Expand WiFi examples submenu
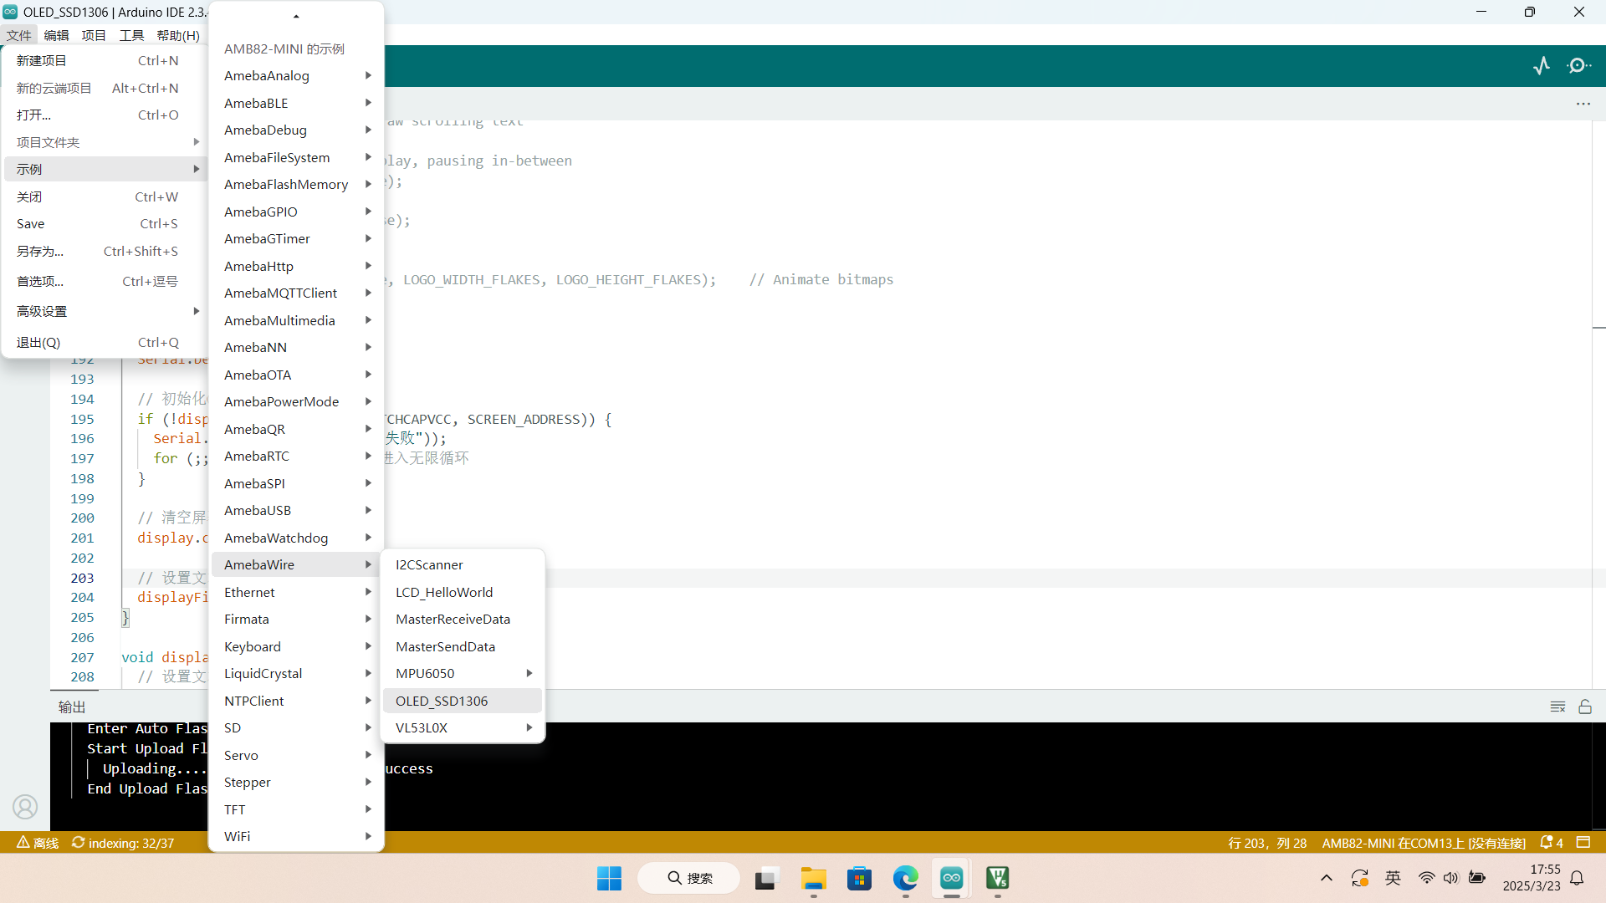 (296, 836)
